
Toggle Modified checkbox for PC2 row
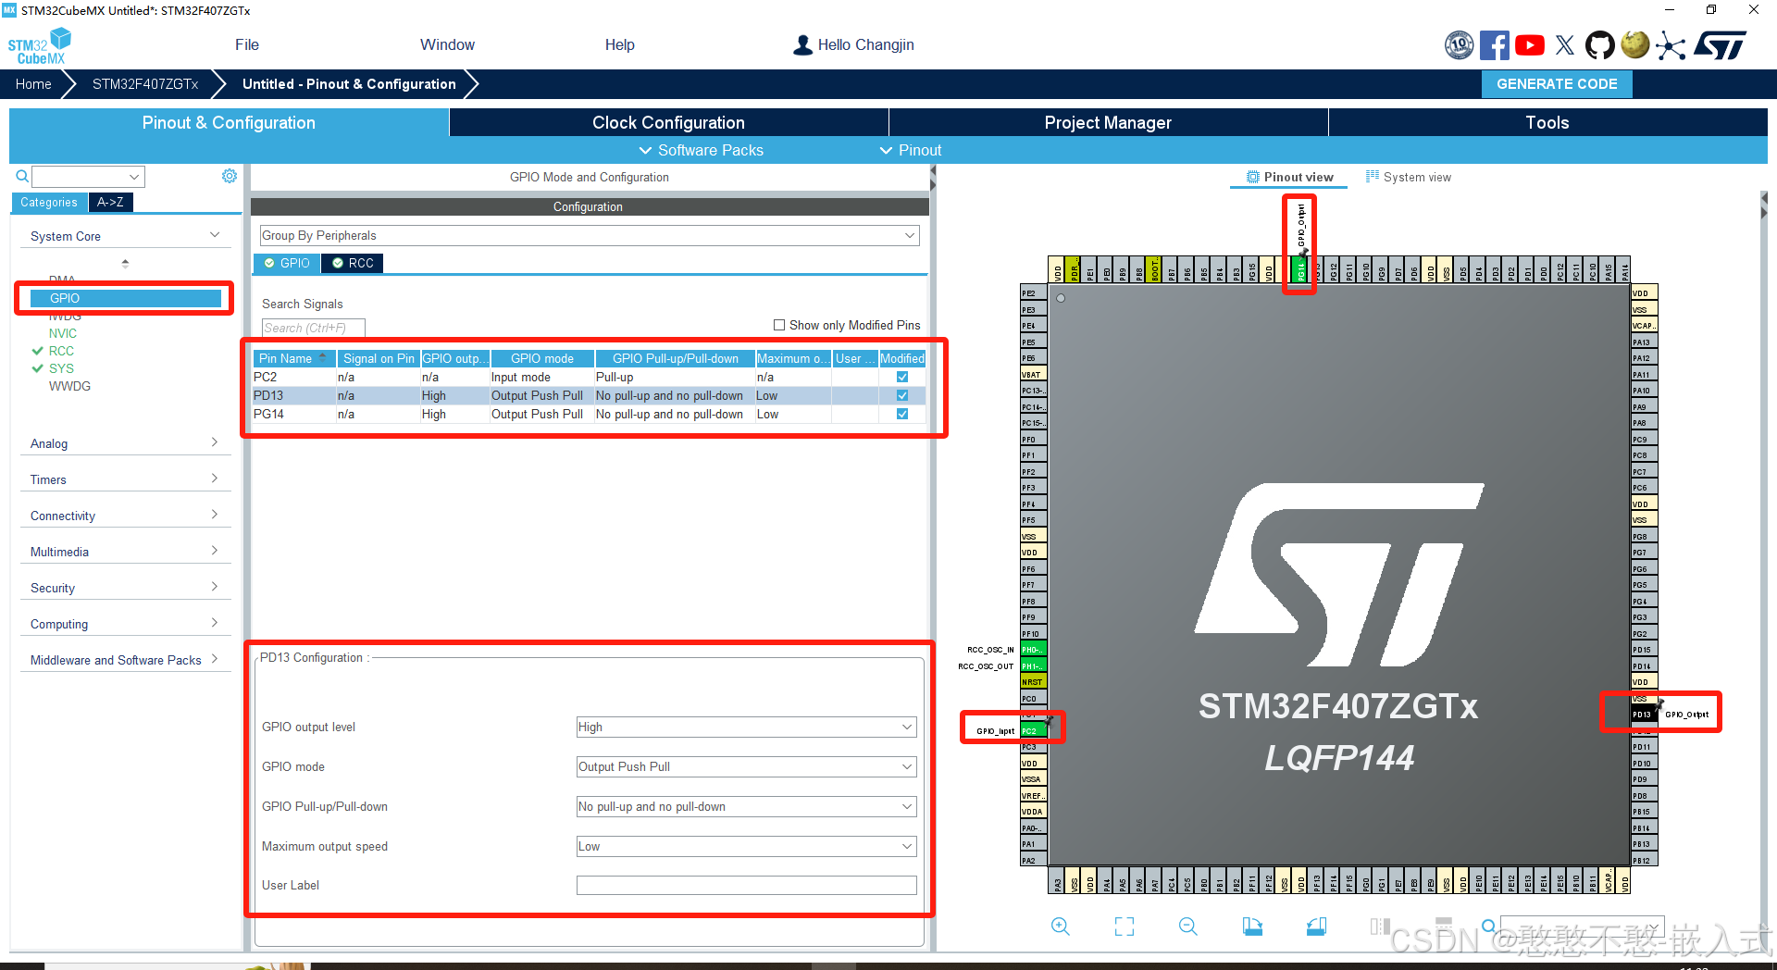[902, 377]
